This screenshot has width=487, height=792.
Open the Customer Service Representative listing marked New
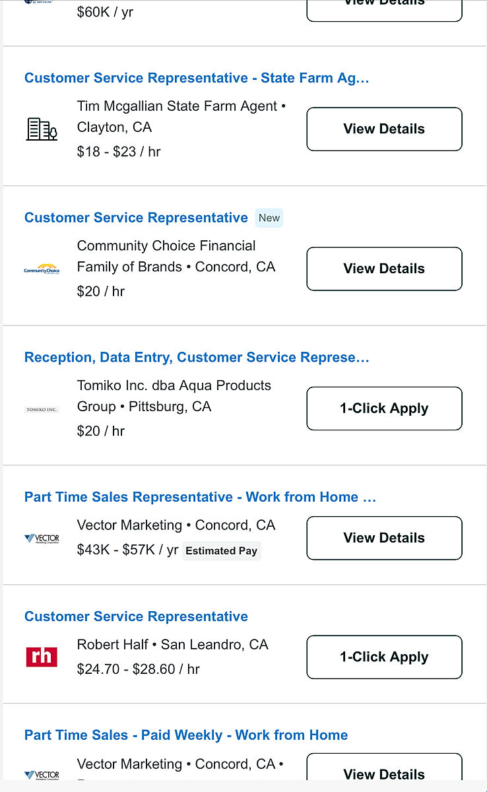[x=136, y=218]
